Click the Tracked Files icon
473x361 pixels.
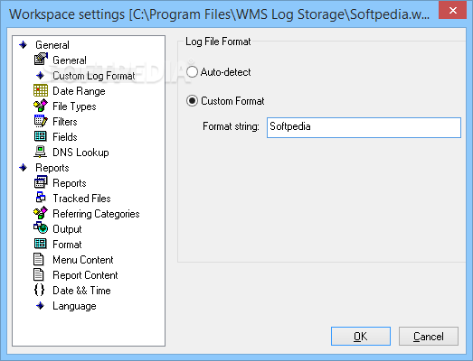(x=41, y=198)
